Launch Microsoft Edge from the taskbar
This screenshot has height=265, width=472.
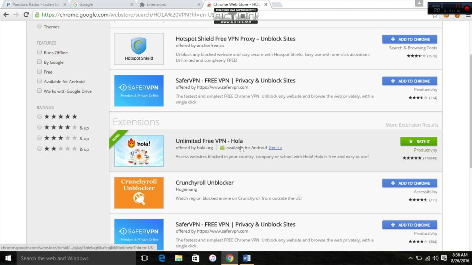pos(162,258)
